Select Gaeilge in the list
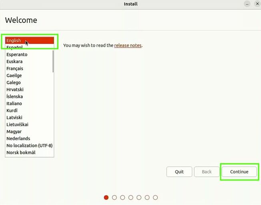Image resolution: width=261 pixels, height=205 pixels. pyautogui.click(x=30, y=75)
